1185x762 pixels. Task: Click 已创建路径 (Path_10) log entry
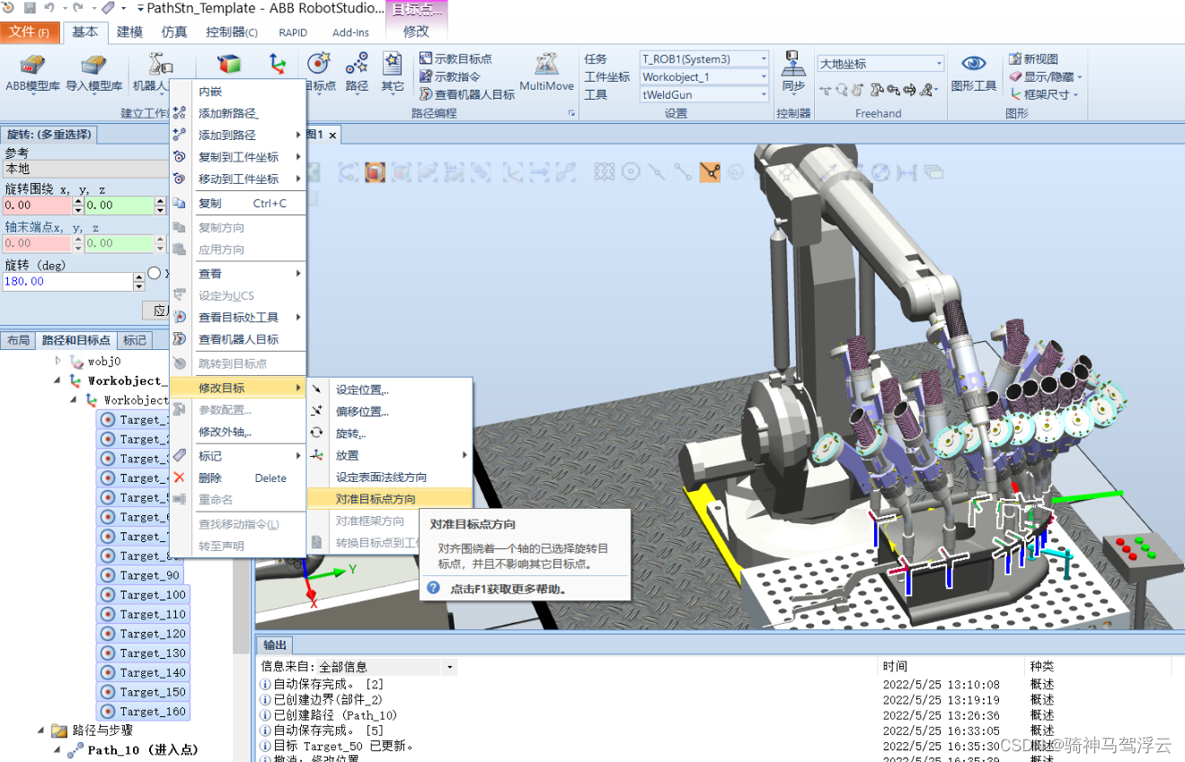(337, 715)
